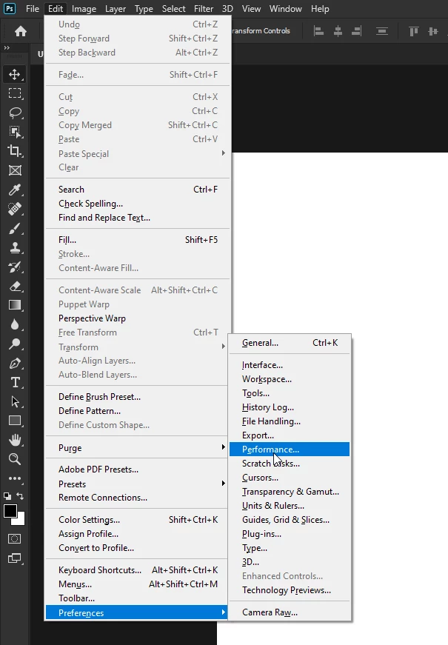This screenshot has height=645, width=448.
Task: Select the Rectangle shape tool
Action: point(15,421)
